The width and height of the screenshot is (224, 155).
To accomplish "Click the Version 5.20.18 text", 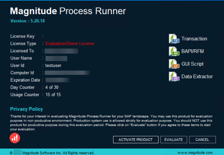I will coord(27,21).
